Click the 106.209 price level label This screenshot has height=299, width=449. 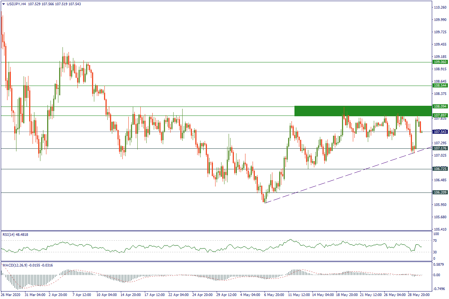coord(440,192)
